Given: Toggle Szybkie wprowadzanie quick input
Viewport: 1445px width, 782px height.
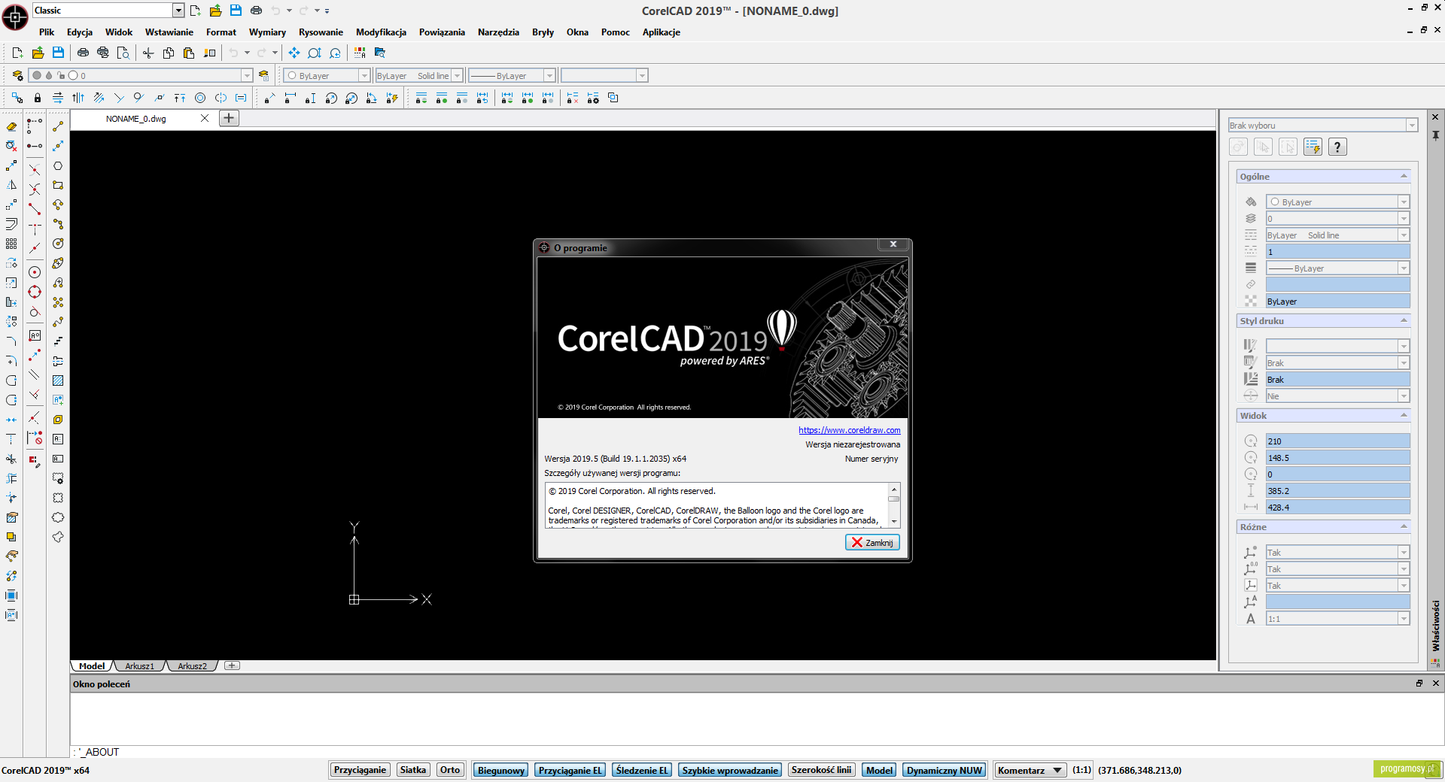Looking at the screenshot, I should click(730, 770).
